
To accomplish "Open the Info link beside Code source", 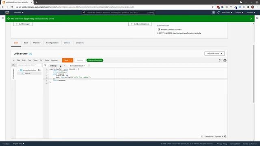I will (30, 54).
